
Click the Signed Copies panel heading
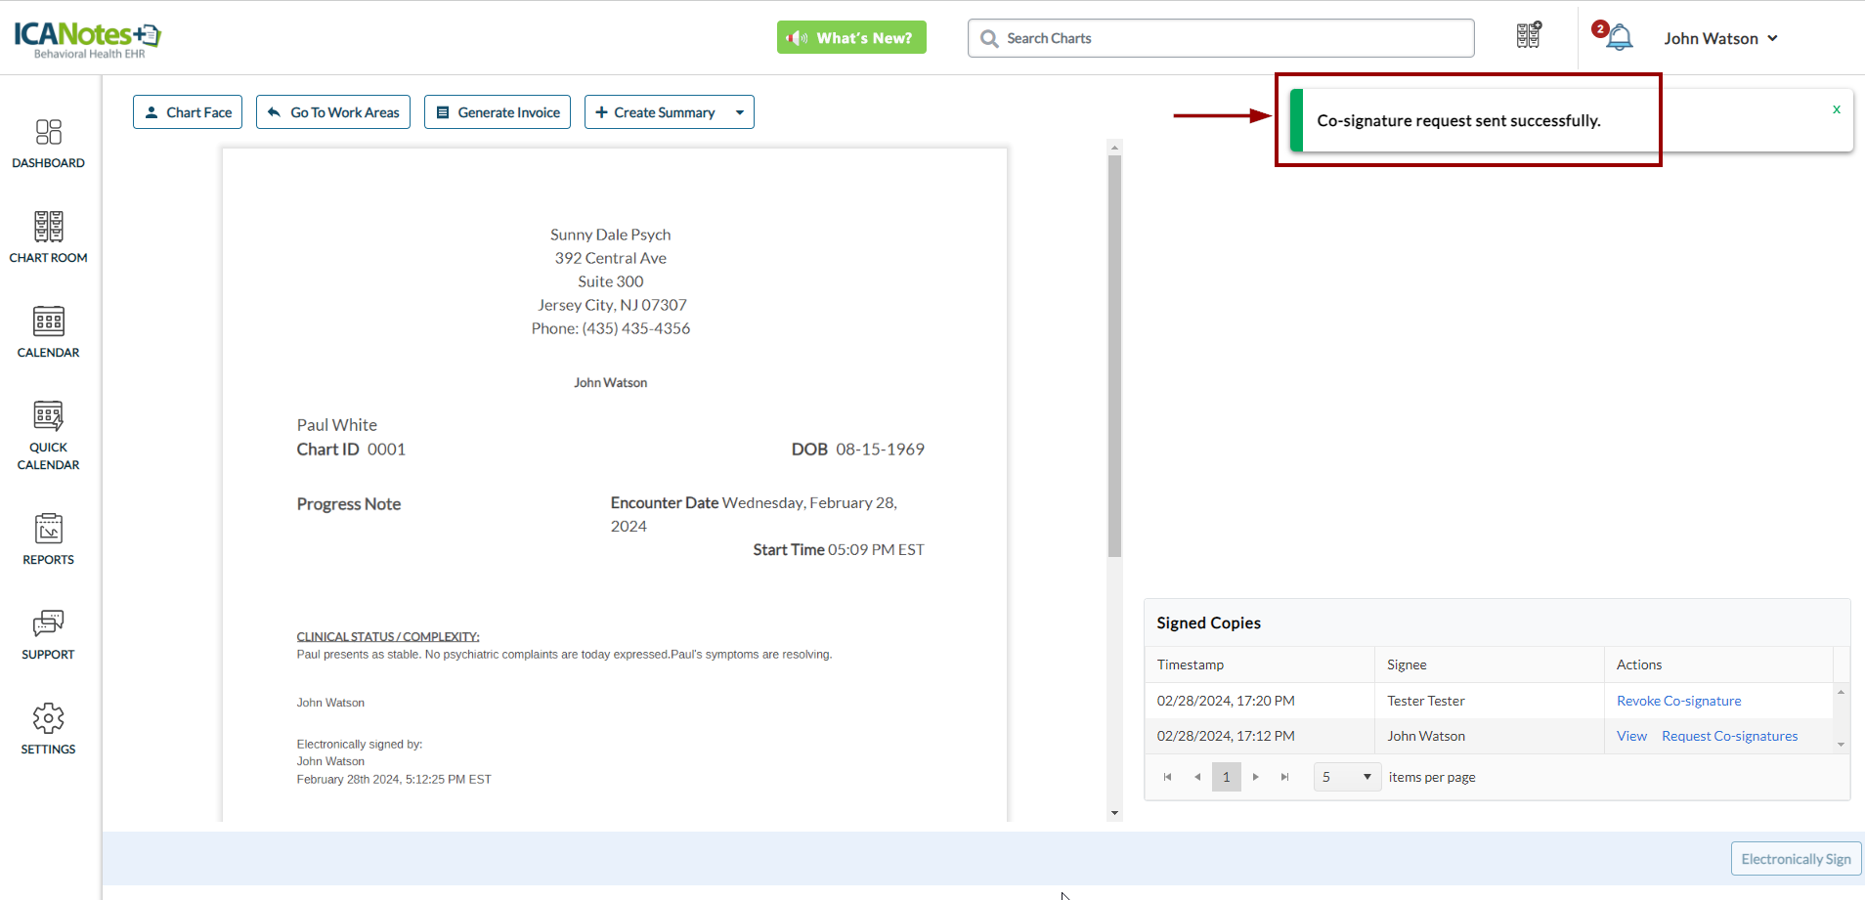tap(1208, 622)
